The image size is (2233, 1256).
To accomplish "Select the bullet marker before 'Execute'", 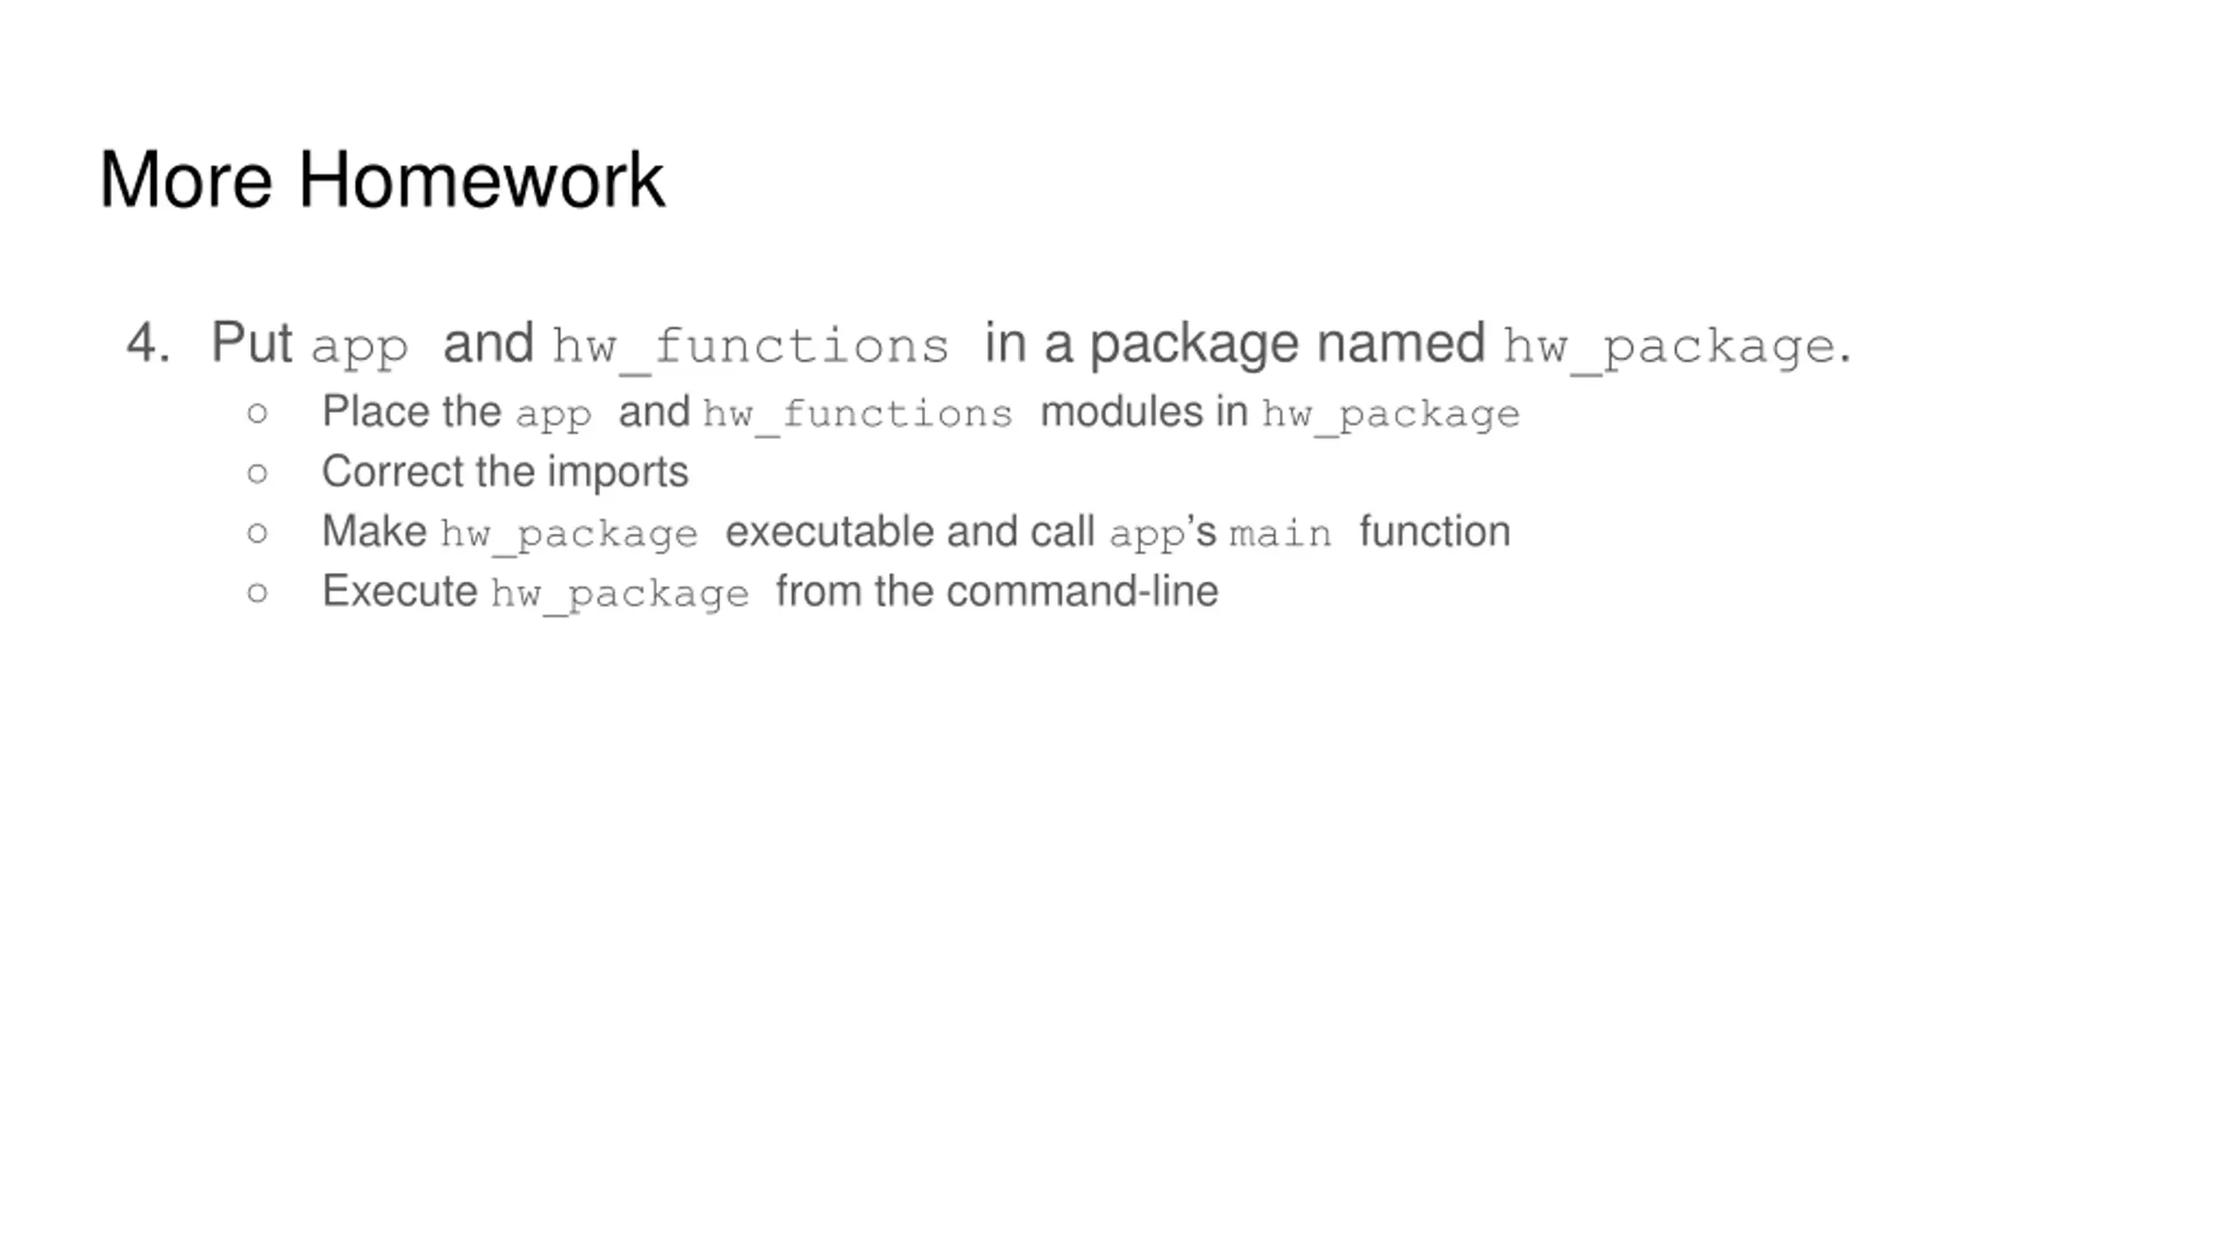I will [x=256, y=592].
